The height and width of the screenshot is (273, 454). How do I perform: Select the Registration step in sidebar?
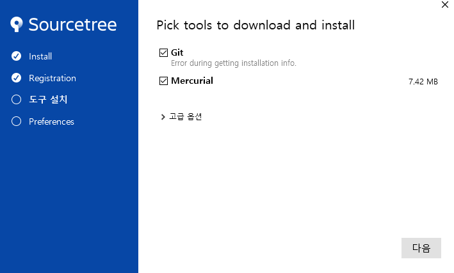pyautogui.click(x=53, y=78)
